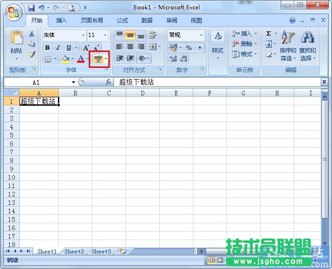Open the font name dropdown showing 宋体
Image resolution: width=332 pixels, height=269 pixels.
pos(83,35)
